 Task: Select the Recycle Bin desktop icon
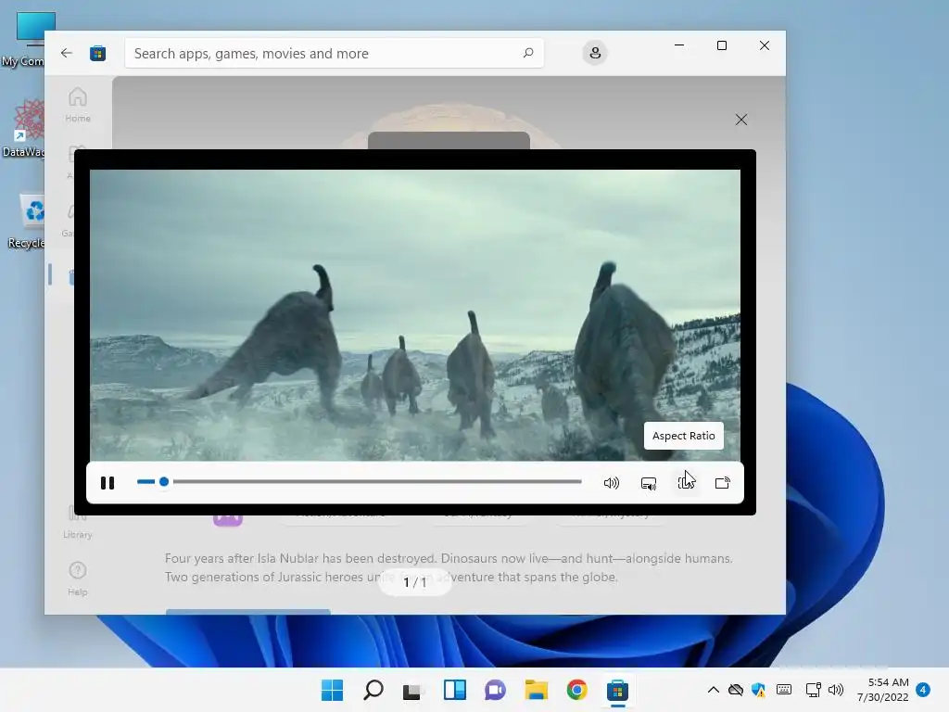tap(25, 221)
